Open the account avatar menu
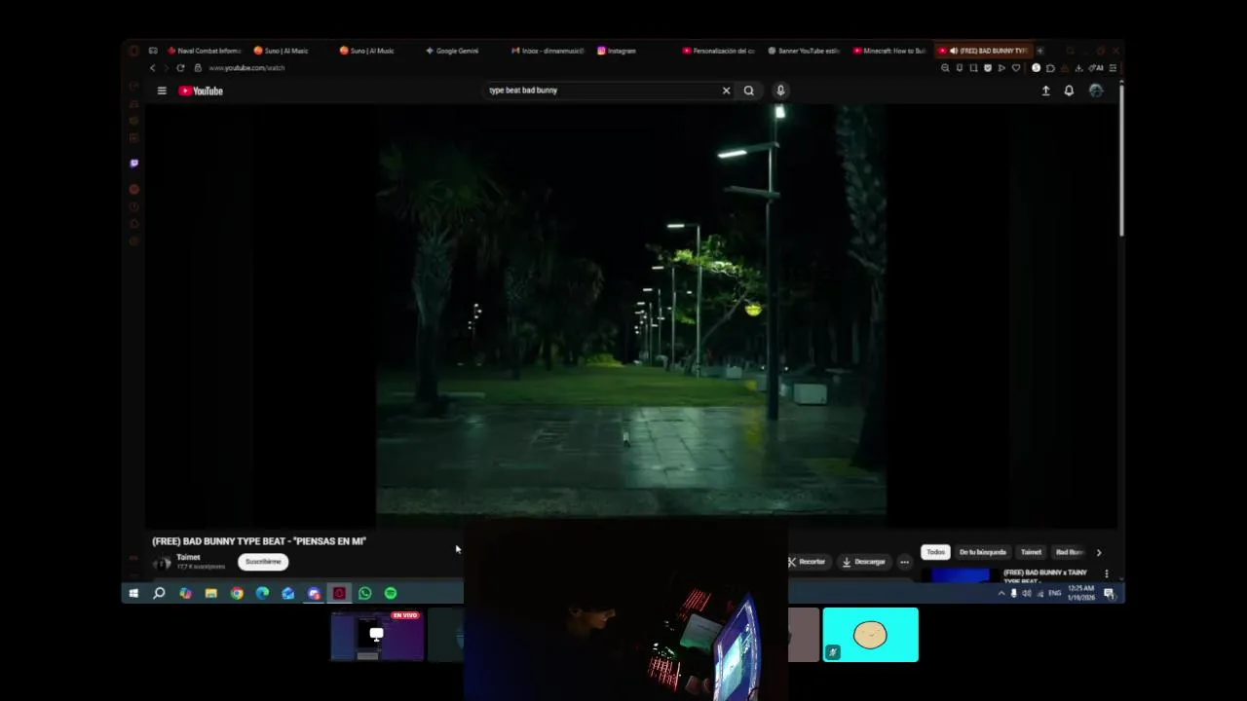The height and width of the screenshot is (701, 1247). pos(1096,91)
